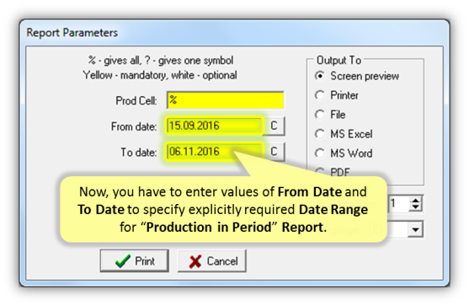Click the green checkmark icon on Print
Image resolution: width=469 pixels, height=306 pixels.
click(x=123, y=261)
